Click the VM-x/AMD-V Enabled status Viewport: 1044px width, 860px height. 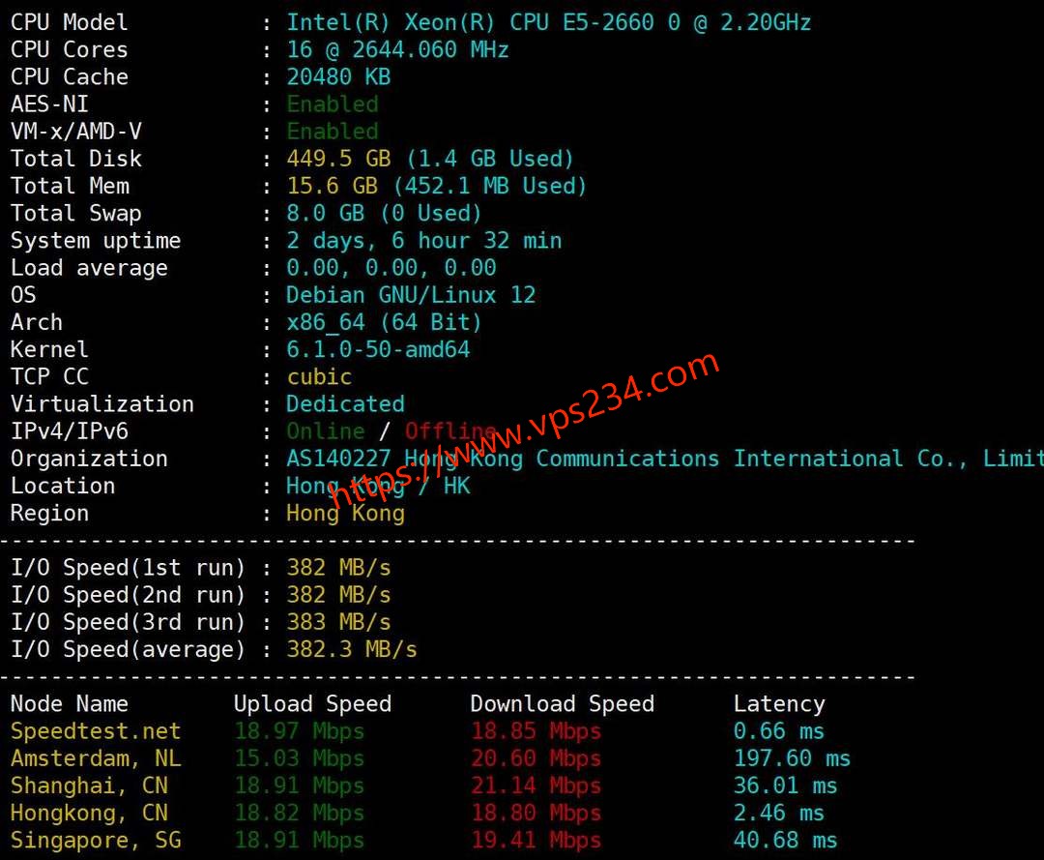pos(333,132)
